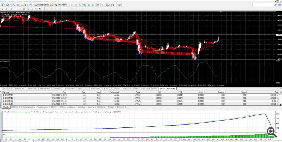Open the new chart dropdown icon
The width and height of the screenshot is (282, 142).
(x=3, y=5)
